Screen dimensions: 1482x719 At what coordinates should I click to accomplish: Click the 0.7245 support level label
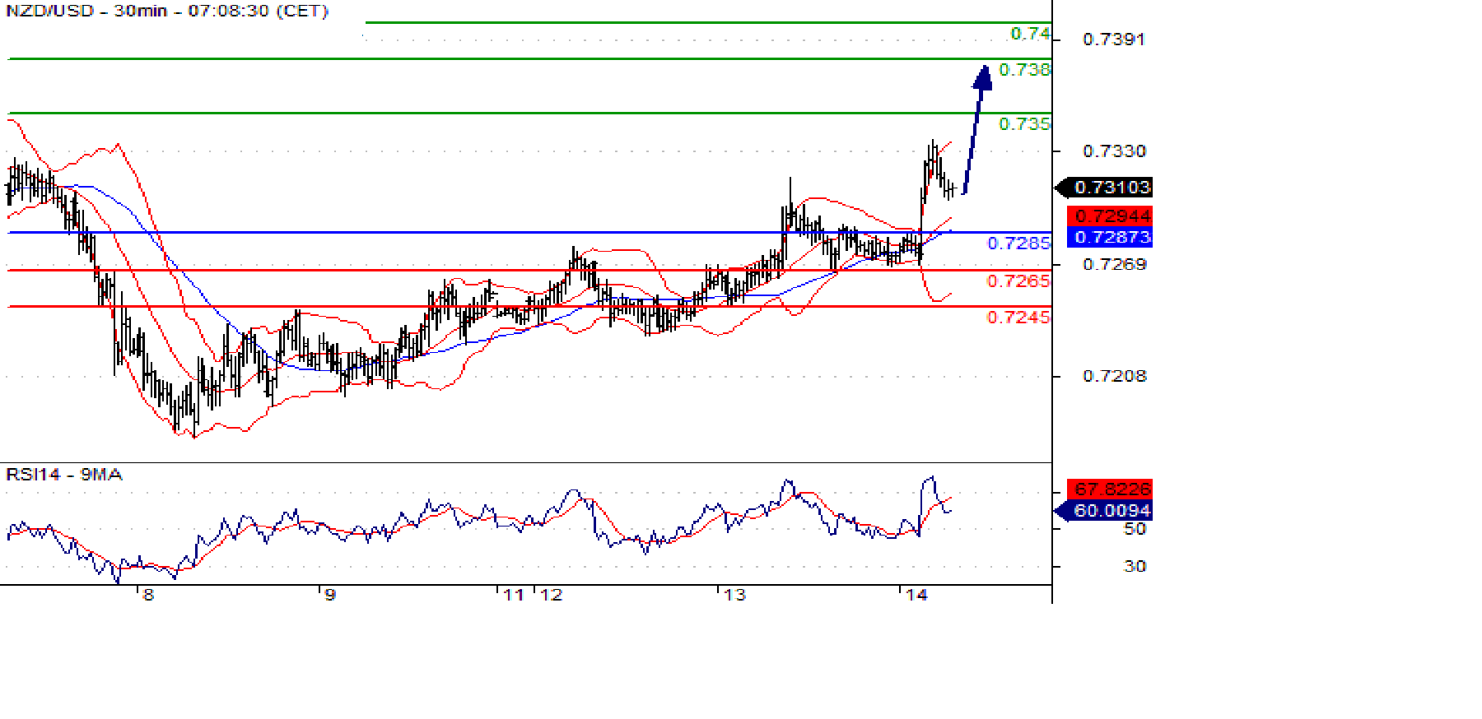(x=1018, y=318)
